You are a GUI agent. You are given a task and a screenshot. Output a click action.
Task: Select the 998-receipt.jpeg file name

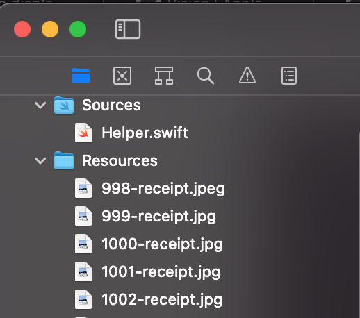coord(163,189)
